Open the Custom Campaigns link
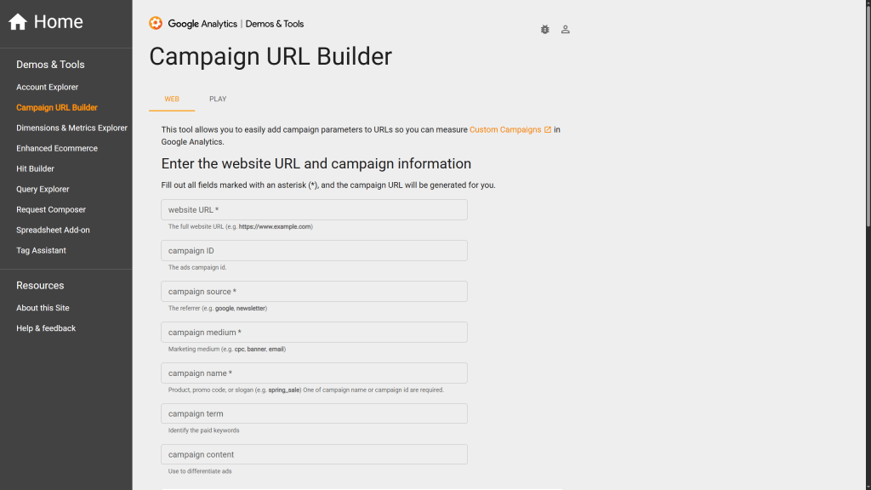The height and width of the screenshot is (490, 871). [x=505, y=130]
